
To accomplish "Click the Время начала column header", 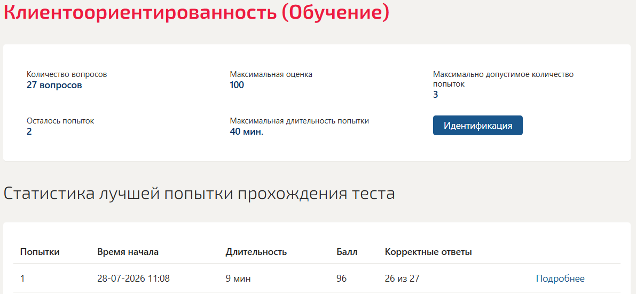I will coord(128,252).
